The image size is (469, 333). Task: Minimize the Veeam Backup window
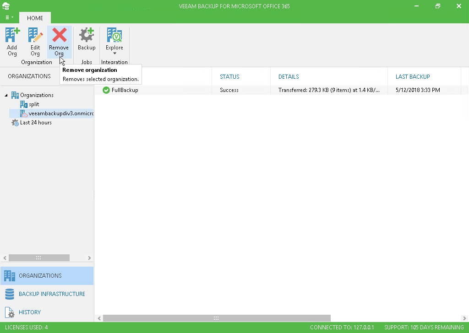pyautogui.click(x=416, y=6)
